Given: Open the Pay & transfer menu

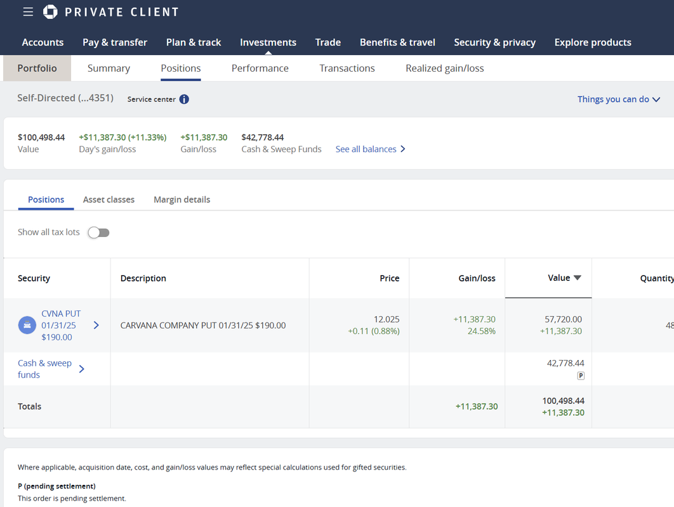Looking at the screenshot, I should tap(115, 42).
